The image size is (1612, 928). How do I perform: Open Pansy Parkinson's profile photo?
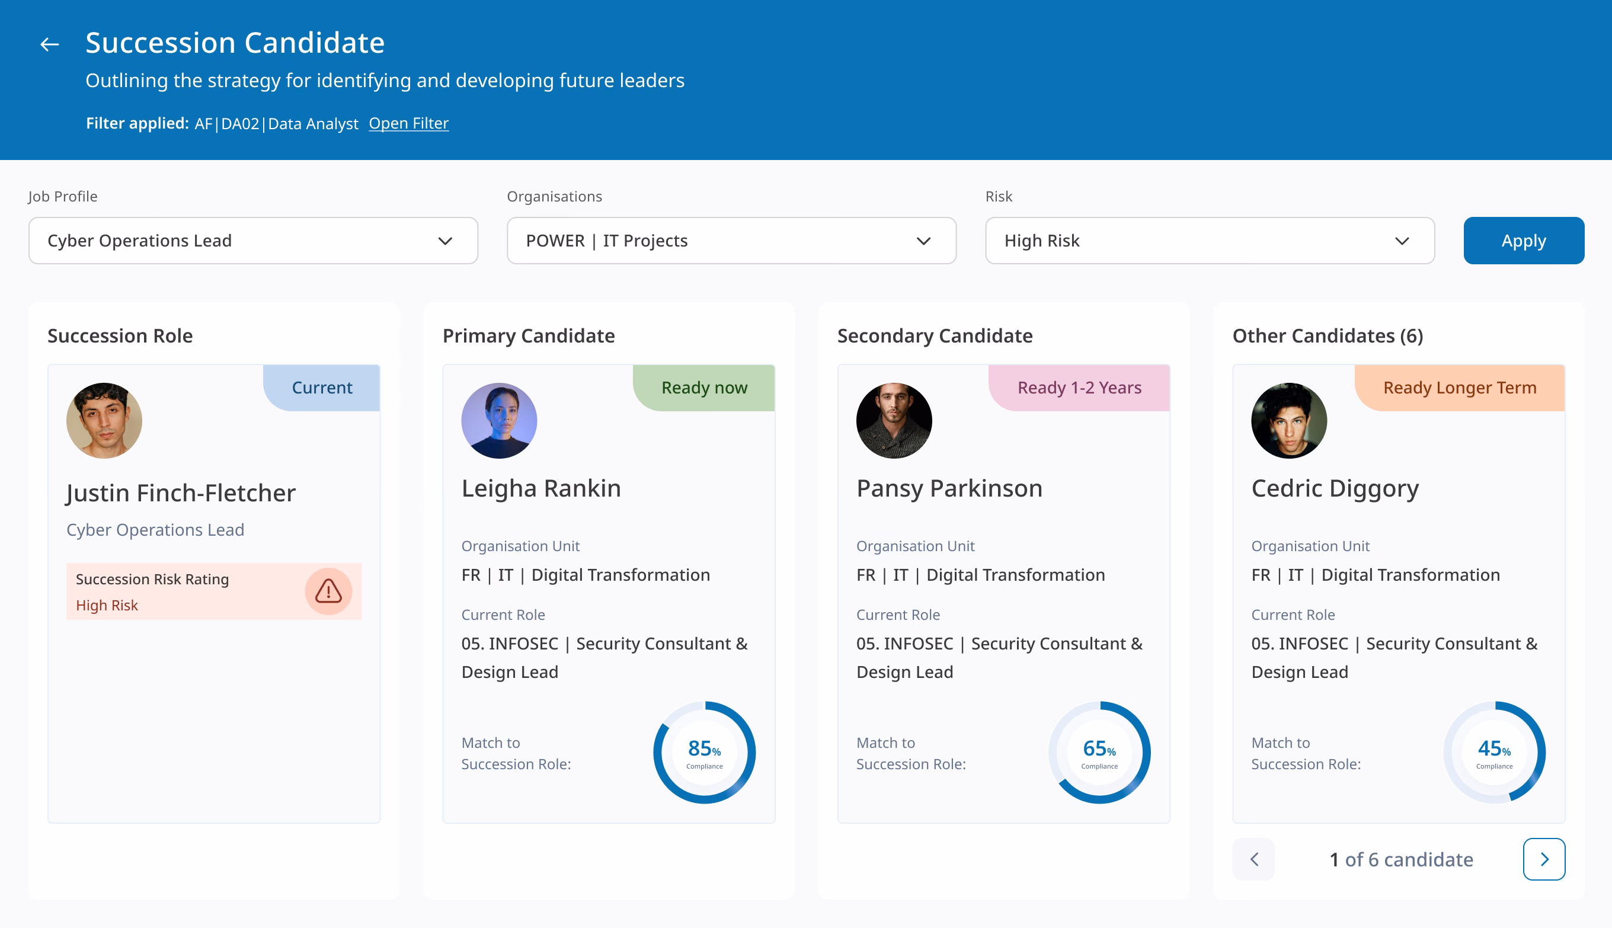tap(894, 421)
